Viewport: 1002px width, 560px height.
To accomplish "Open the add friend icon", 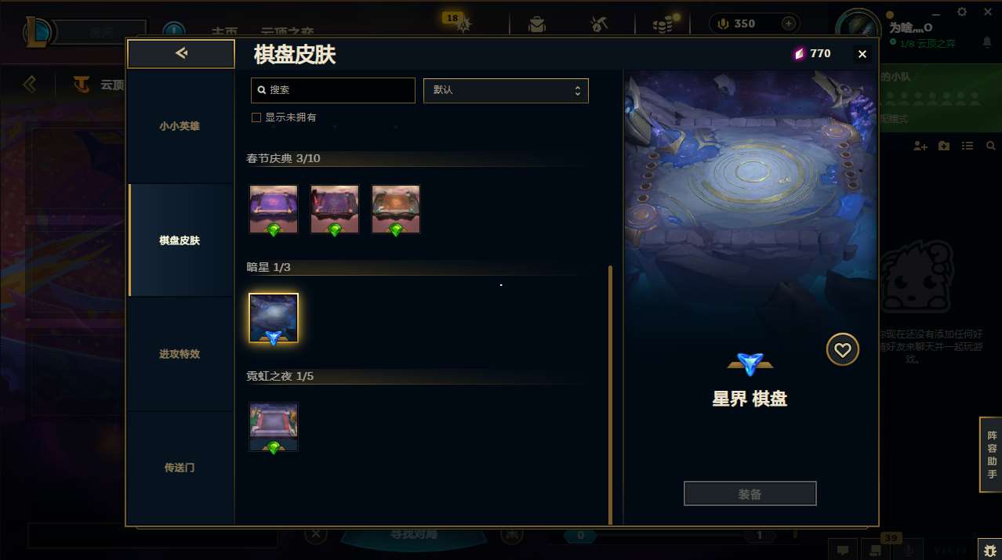I will click(x=920, y=146).
